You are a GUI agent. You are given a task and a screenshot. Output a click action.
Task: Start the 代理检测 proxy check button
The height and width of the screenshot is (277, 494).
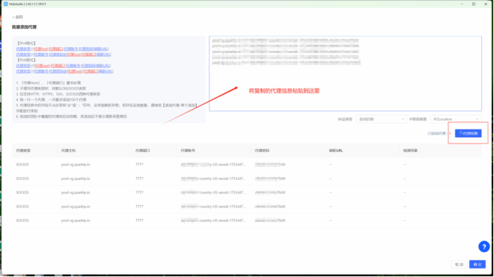468,134
